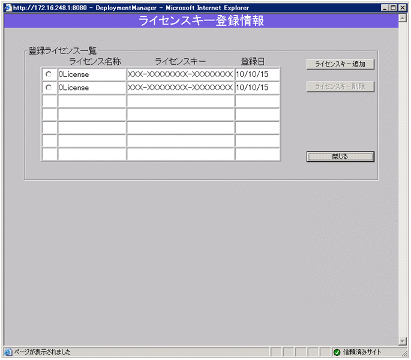Screen dimensions: 411x360
Task: Click the ライセンスキー column header
Action: [181, 61]
